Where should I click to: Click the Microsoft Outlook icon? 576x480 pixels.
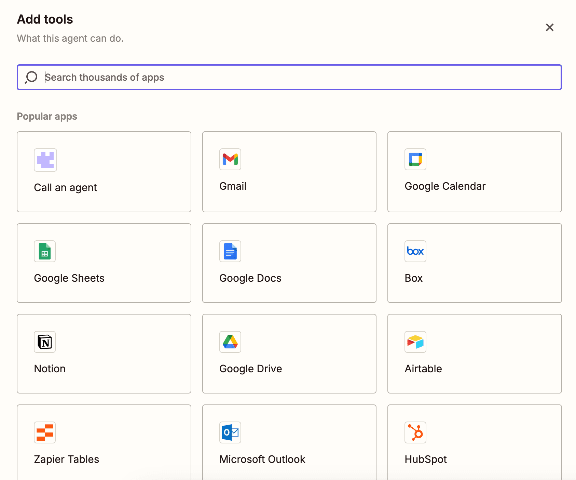click(230, 432)
